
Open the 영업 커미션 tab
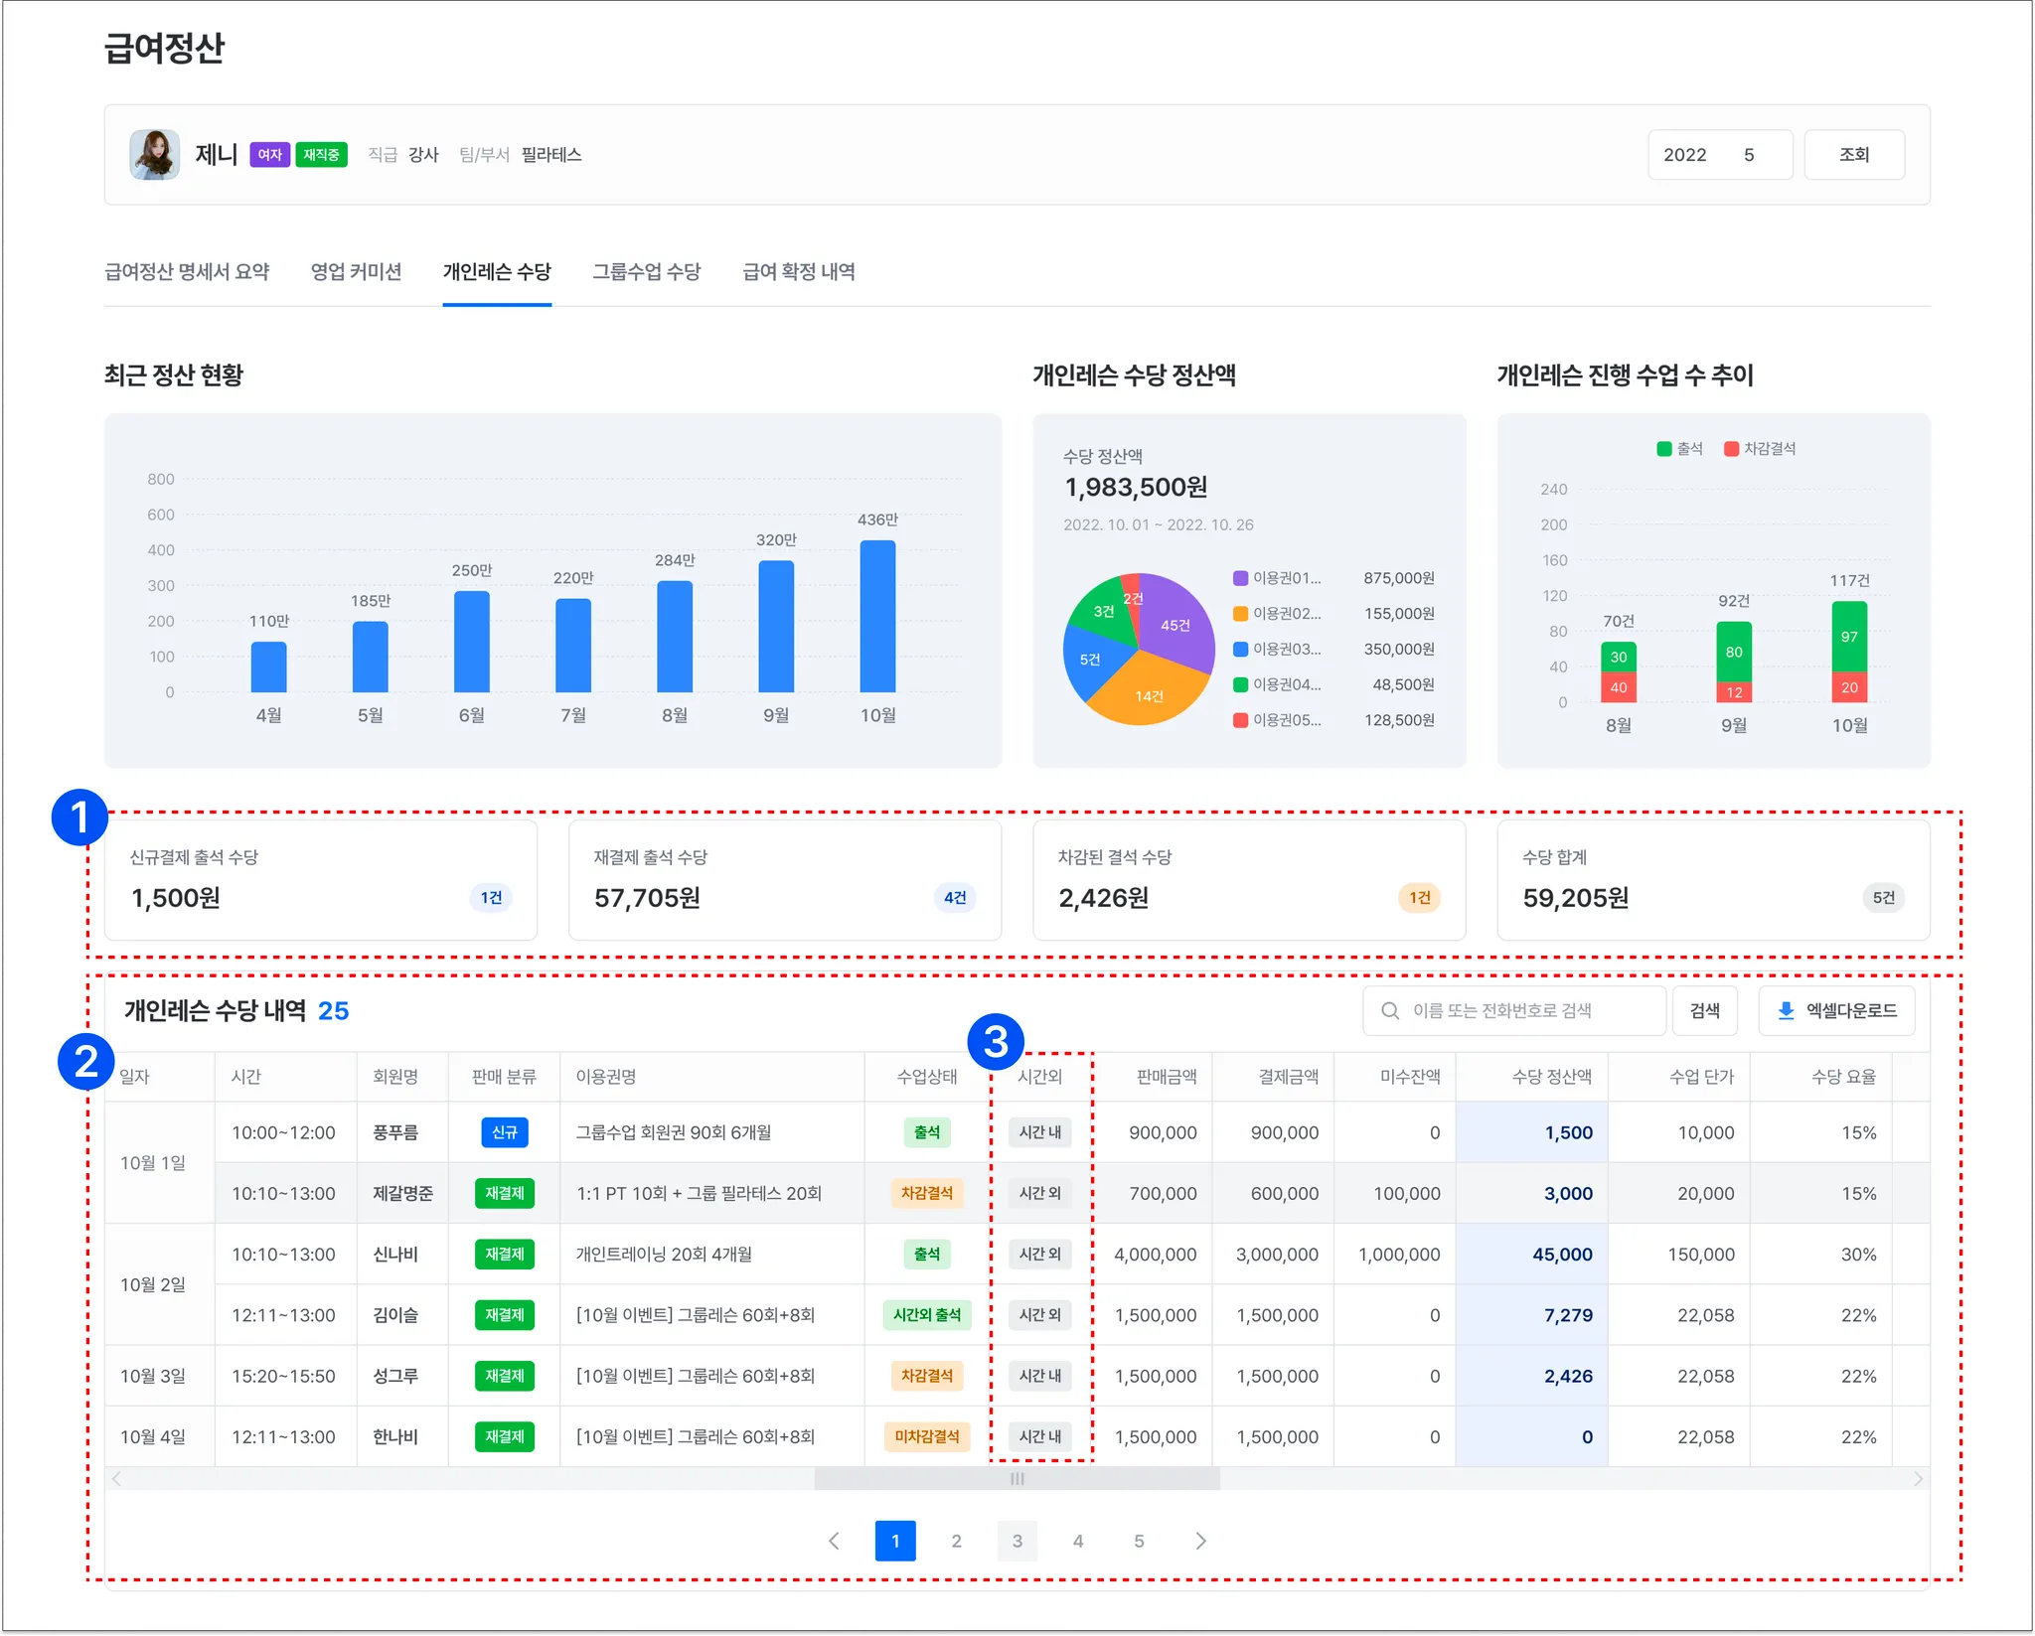coord(356,271)
